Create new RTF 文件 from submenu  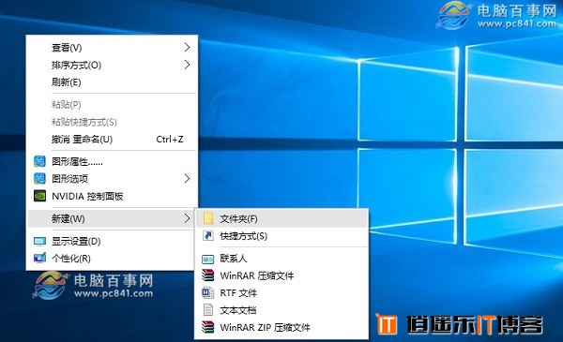[281, 293]
